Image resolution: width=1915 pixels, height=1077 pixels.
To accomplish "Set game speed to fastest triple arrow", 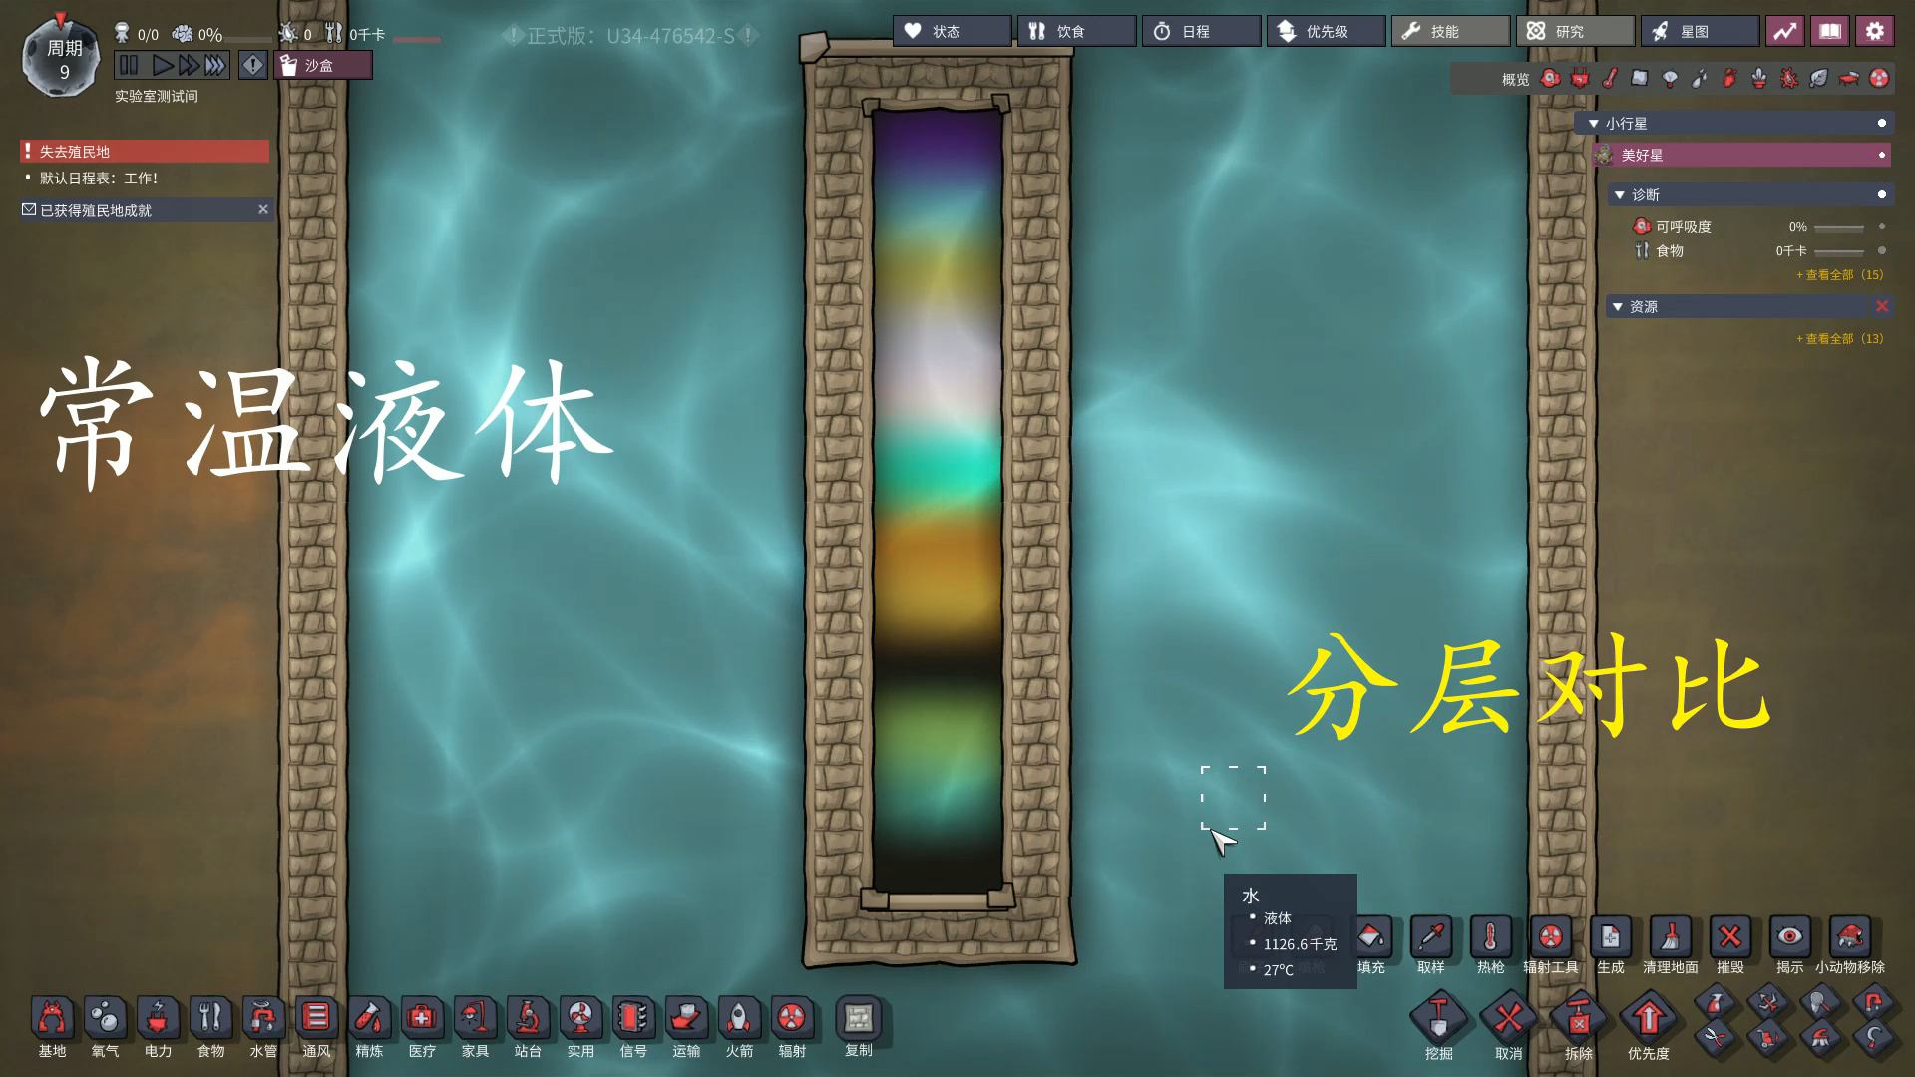I will [x=215, y=66].
